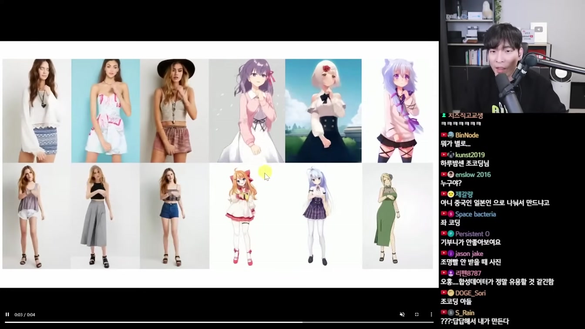Click the chat message '하루밤센 조코딩님'
Image resolution: width=585 pixels, height=329 pixels.
point(465,164)
